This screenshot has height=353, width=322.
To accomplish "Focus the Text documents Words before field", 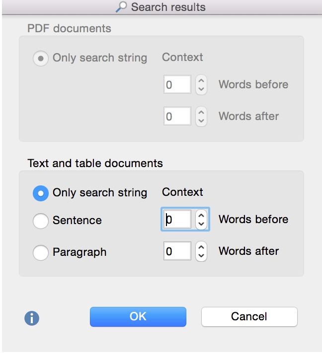I will (x=177, y=219).
